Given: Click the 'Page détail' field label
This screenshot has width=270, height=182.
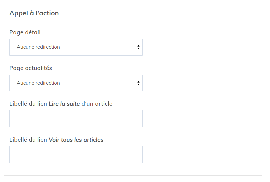Looking at the screenshot, I should click(x=25, y=32).
